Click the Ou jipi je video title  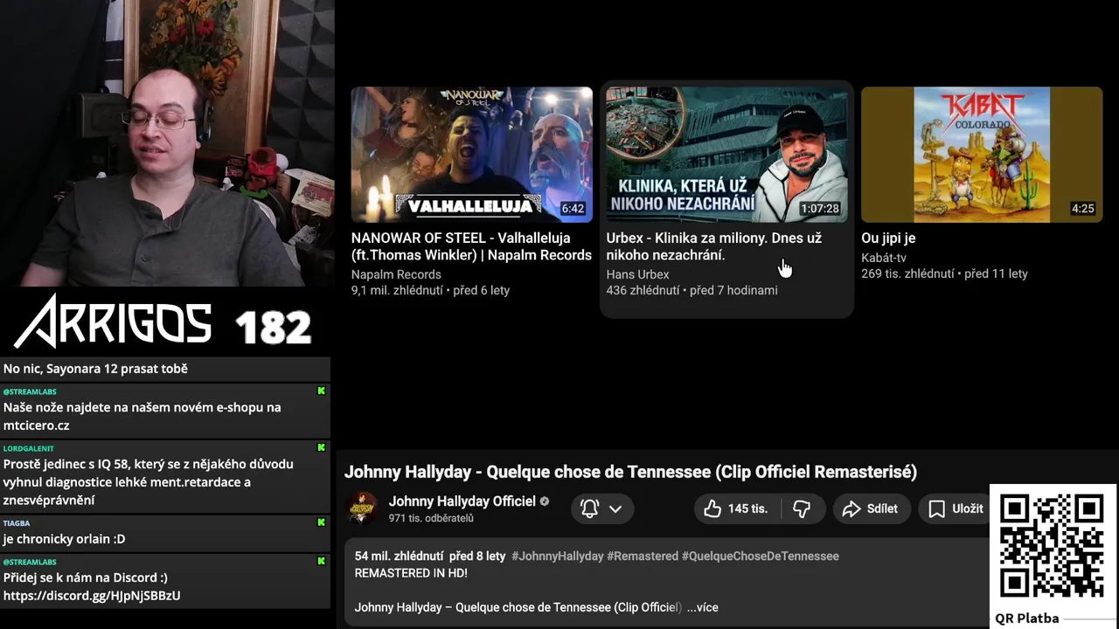[888, 238]
